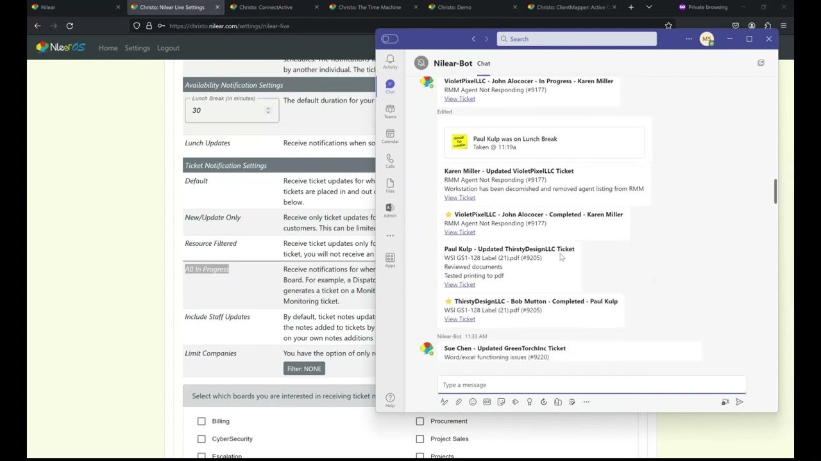Check the Project Sales board checkbox
Viewport: 821px width, 461px height.
[x=420, y=439]
